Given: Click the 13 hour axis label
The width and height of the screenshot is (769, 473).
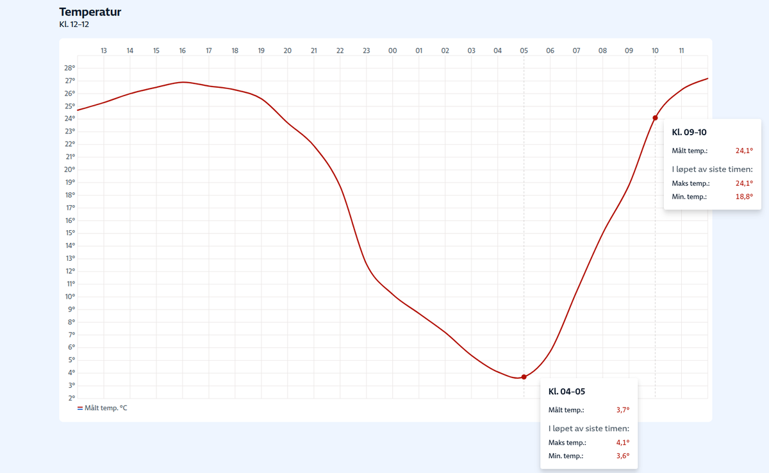Looking at the screenshot, I should click(x=104, y=50).
